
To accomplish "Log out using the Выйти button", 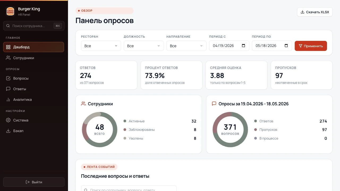I will 34,182.
